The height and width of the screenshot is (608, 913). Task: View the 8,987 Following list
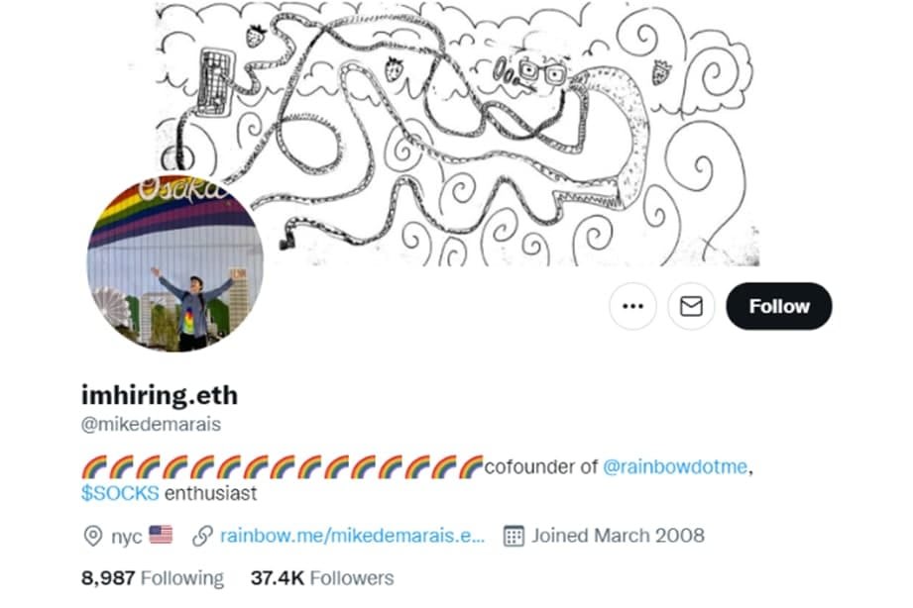(x=153, y=578)
